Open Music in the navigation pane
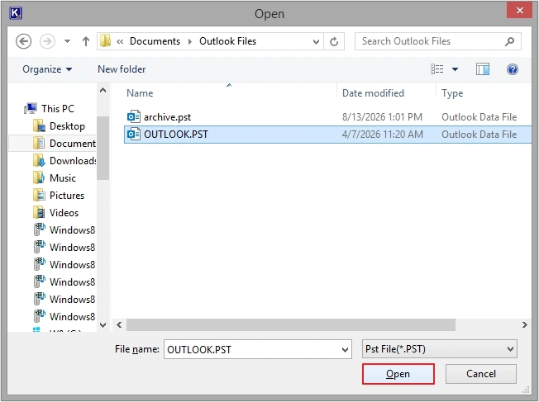Image resolution: width=539 pixels, height=402 pixels. [63, 177]
